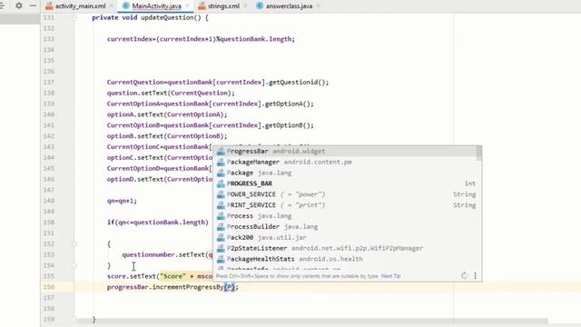The width and height of the screenshot is (581, 327).
Task: Close the activity_main.xml tab
Action: [x=112, y=6]
